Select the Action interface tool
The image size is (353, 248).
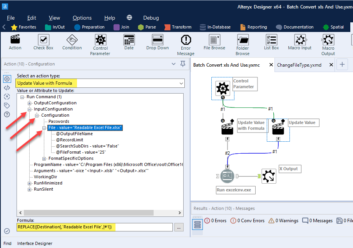pyautogui.click(x=15, y=42)
